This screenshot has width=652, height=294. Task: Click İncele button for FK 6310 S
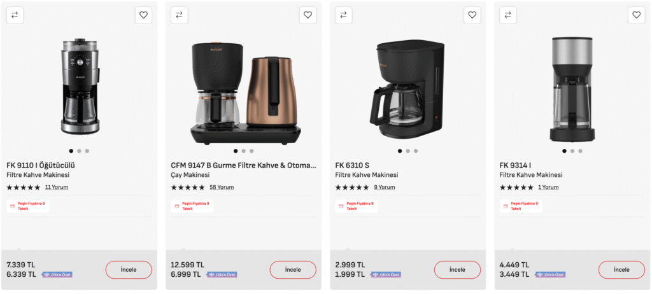[457, 270]
